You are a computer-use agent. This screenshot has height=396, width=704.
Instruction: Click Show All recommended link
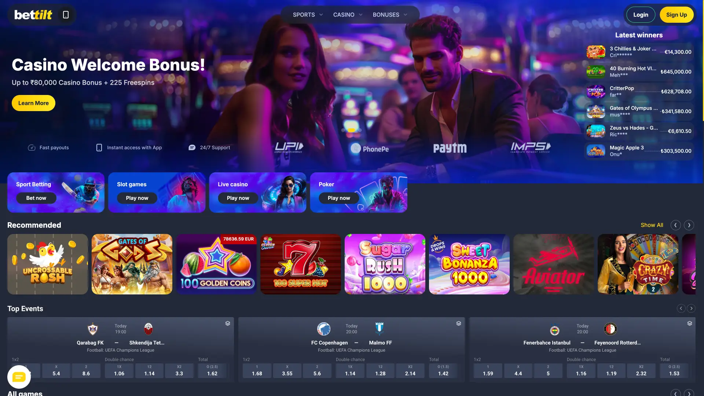652,225
